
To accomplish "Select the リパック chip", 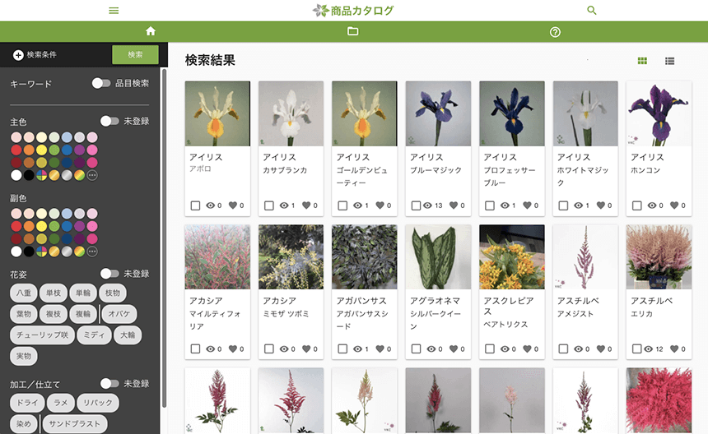I will (x=98, y=403).
